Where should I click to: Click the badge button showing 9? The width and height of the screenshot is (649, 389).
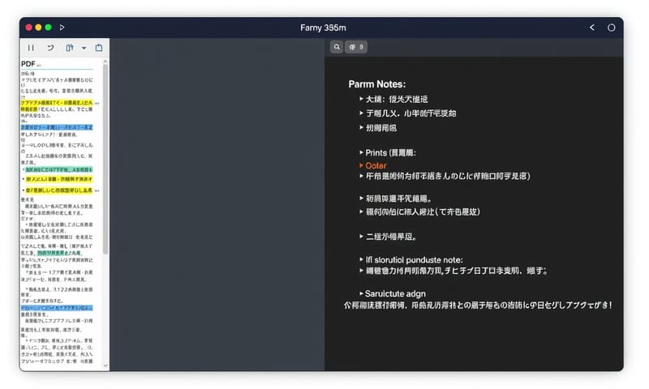point(356,47)
